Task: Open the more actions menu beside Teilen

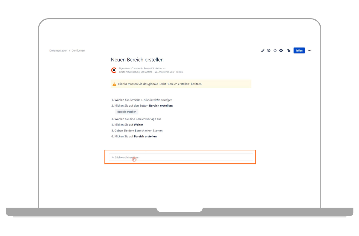Action: point(309,51)
